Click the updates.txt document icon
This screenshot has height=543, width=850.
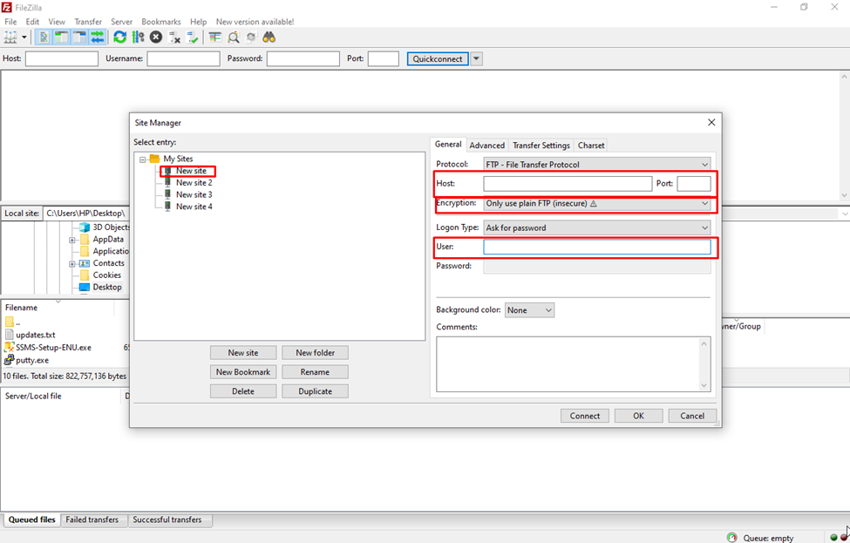(x=10, y=335)
